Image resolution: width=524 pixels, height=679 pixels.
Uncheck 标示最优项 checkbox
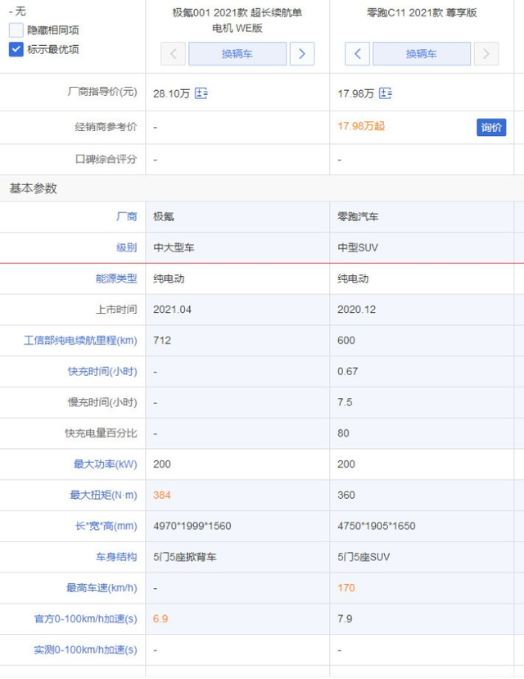pyautogui.click(x=16, y=49)
